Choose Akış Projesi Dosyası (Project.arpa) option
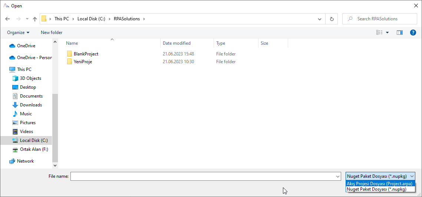Image resolution: width=422 pixels, height=197 pixels. pos(379,184)
